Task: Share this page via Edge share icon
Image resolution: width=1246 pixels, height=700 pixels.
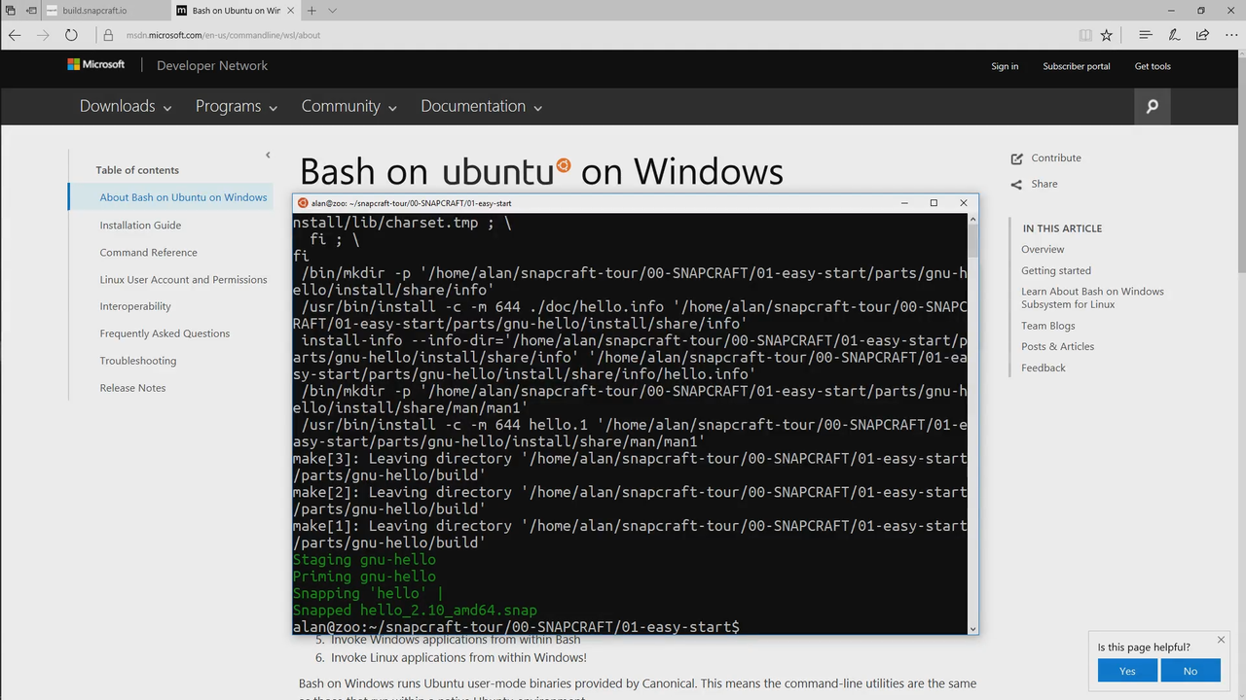Action: (x=1203, y=35)
